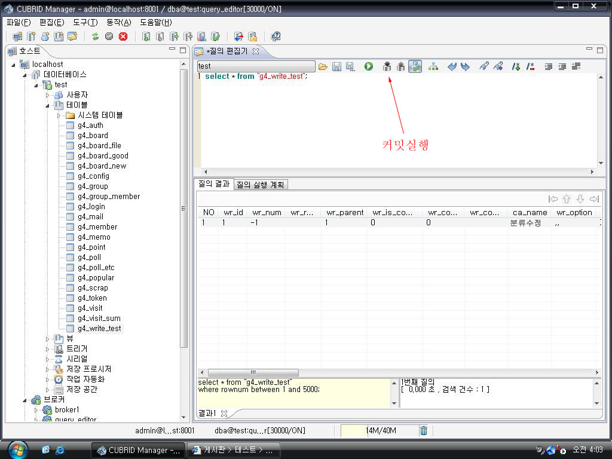The image size is (612, 459).
Task: Open the 편집(E) menu
Action: coord(52,22)
